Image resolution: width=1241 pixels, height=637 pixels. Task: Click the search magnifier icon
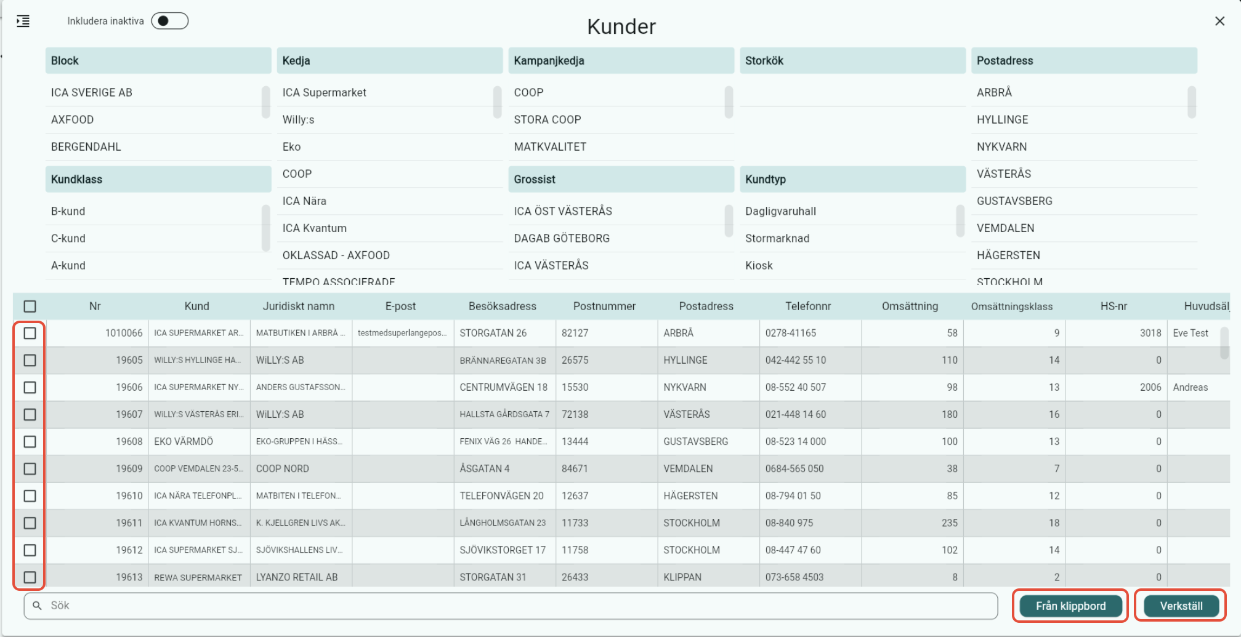[x=38, y=606]
